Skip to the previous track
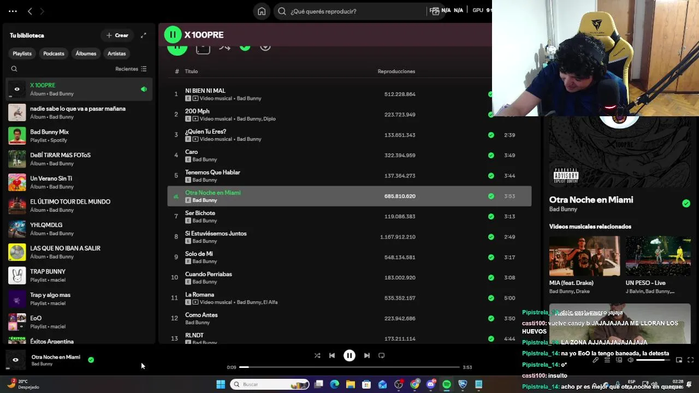The height and width of the screenshot is (393, 699). [x=332, y=355]
